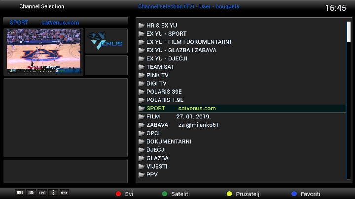Click folder icon next to POLARIS 39E

142,92
